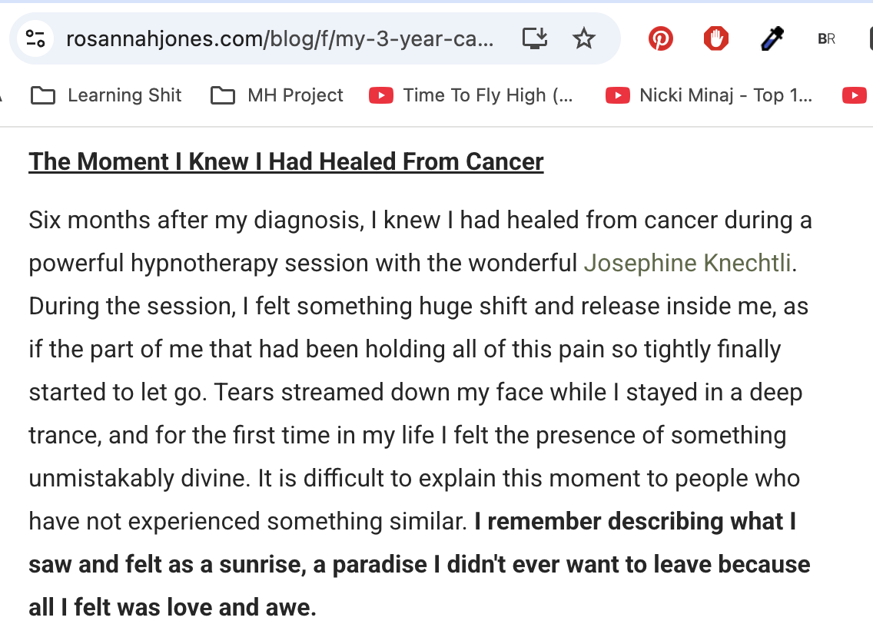Image resolution: width=873 pixels, height=644 pixels.
Task: Activate the eyedropper color picker extension
Action: point(772,38)
